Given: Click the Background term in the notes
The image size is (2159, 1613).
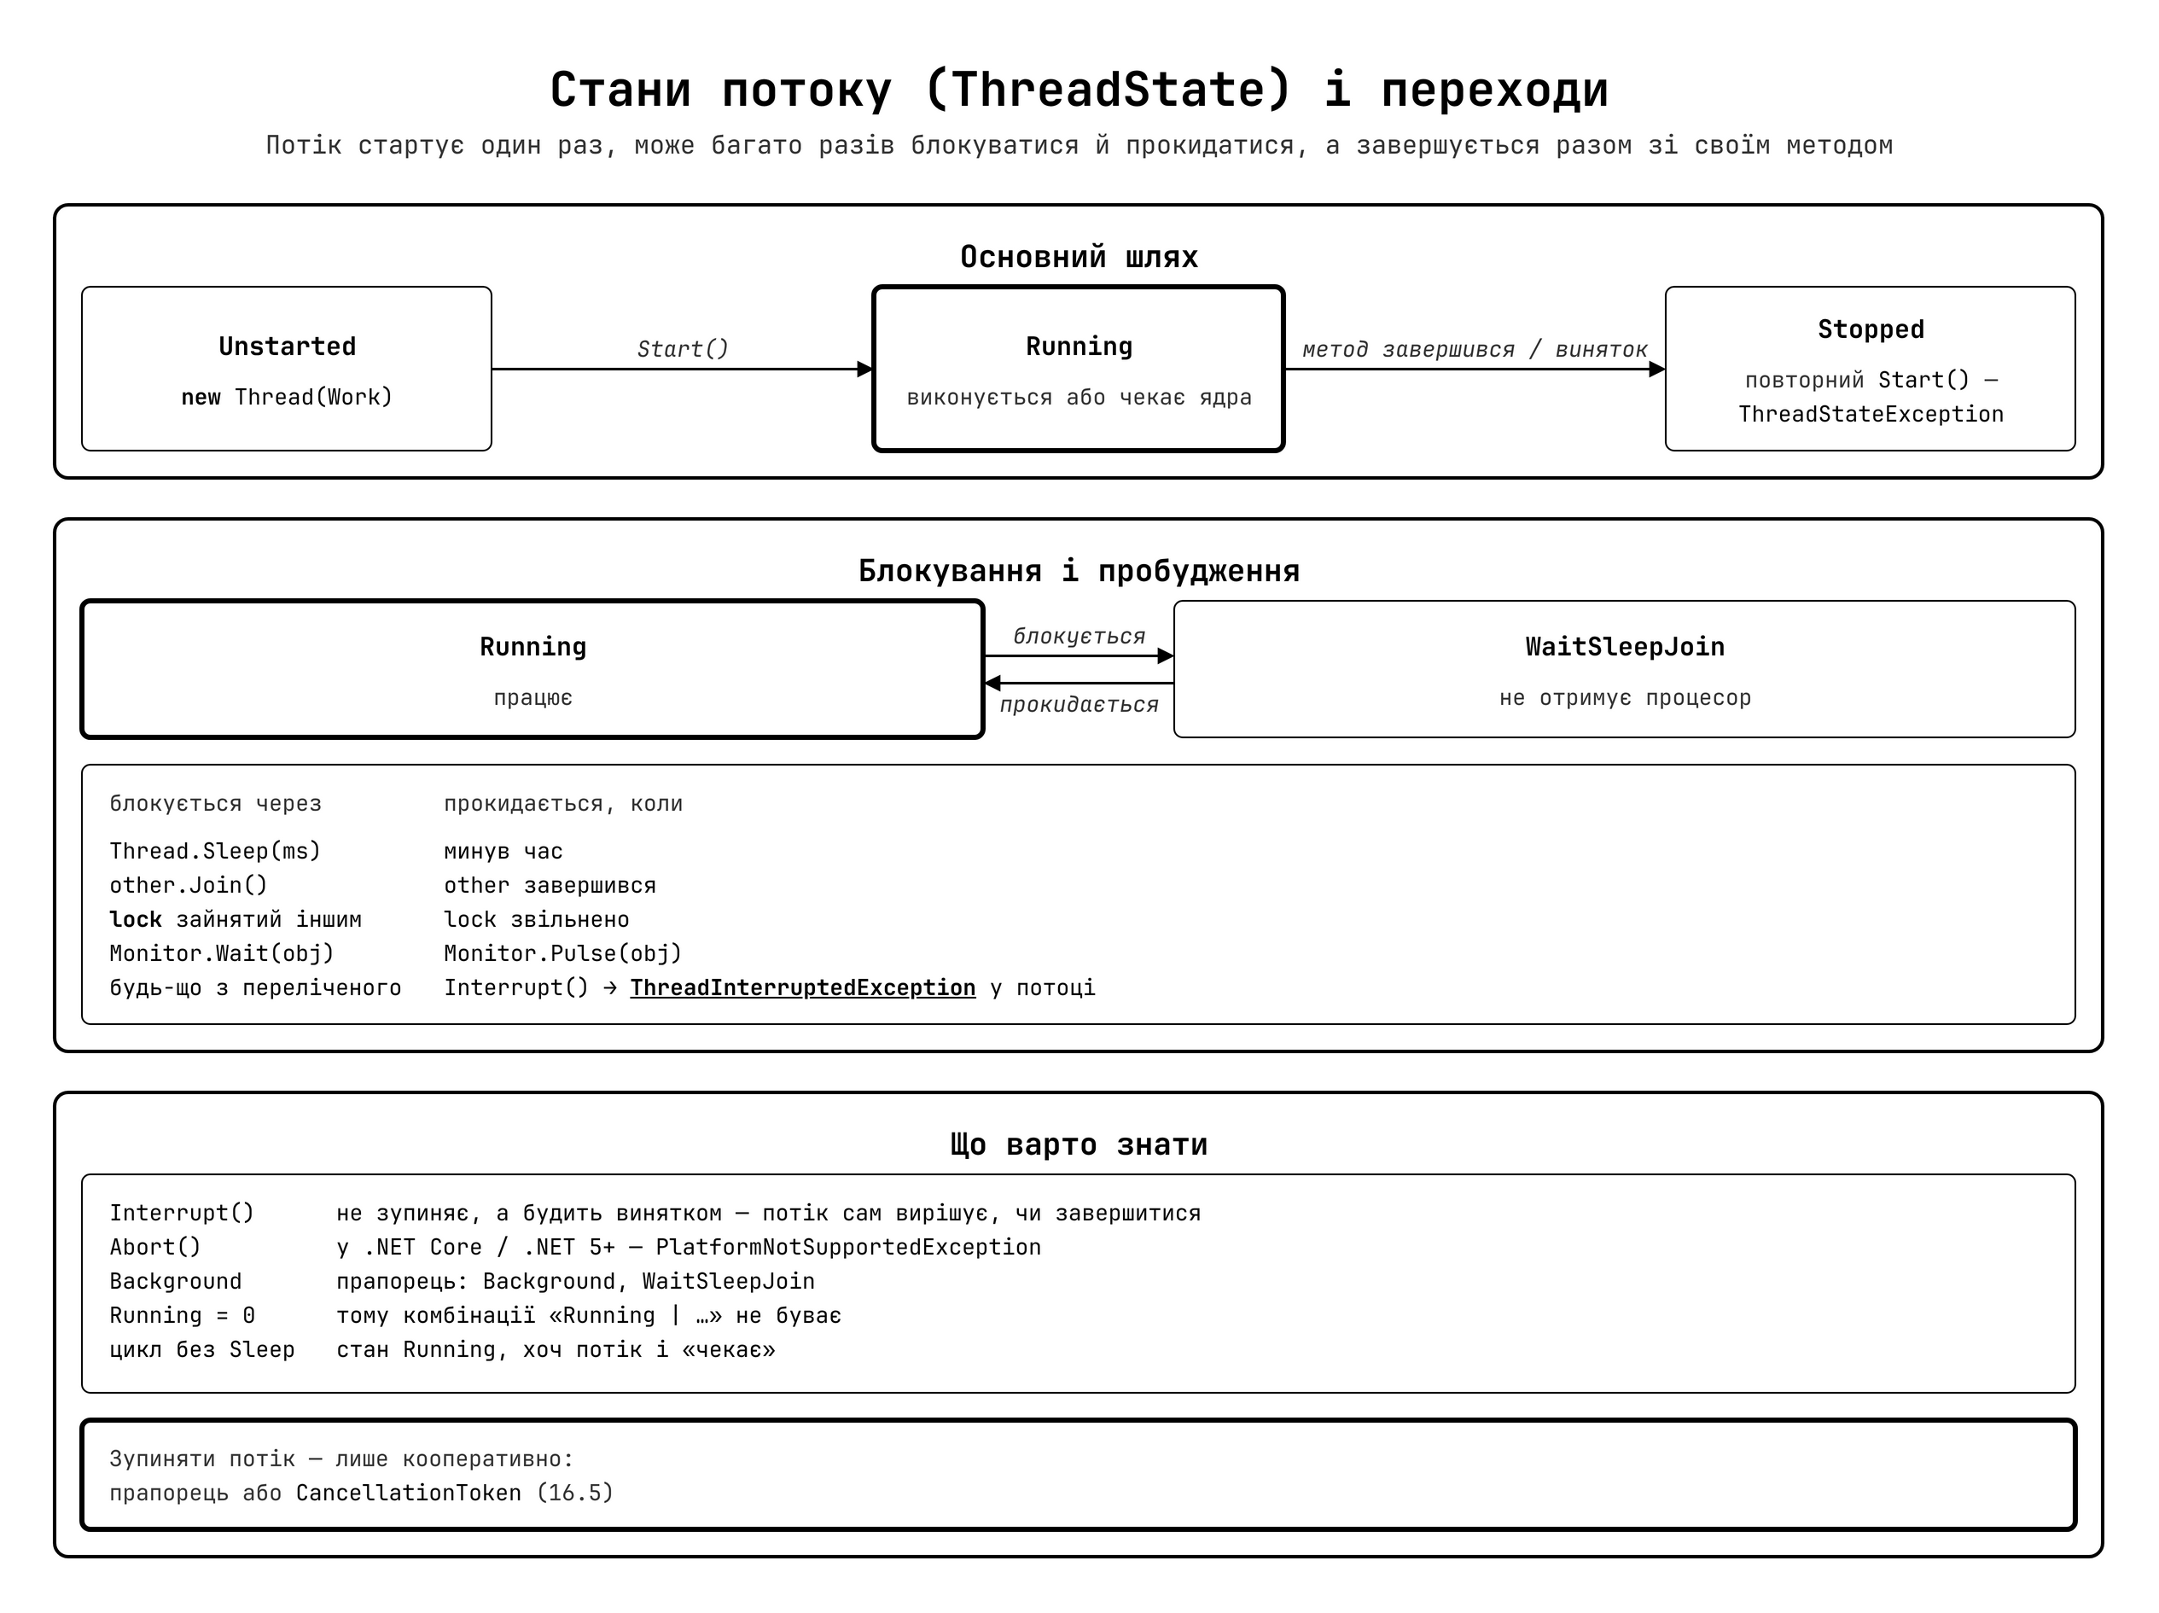Looking at the screenshot, I should click(x=175, y=1280).
